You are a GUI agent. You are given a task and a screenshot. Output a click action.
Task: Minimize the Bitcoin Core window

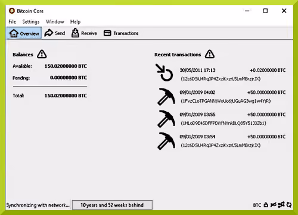[x=247, y=11]
